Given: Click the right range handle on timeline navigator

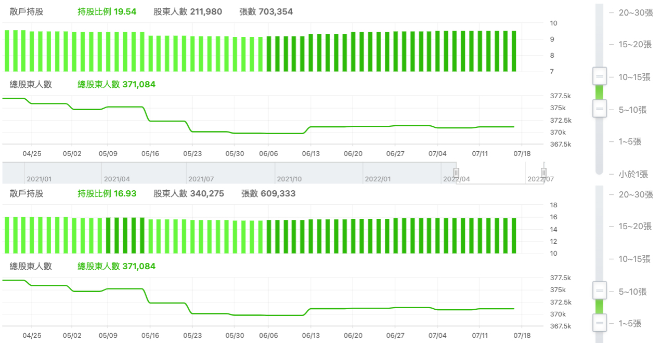Looking at the screenshot, I should [x=543, y=173].
